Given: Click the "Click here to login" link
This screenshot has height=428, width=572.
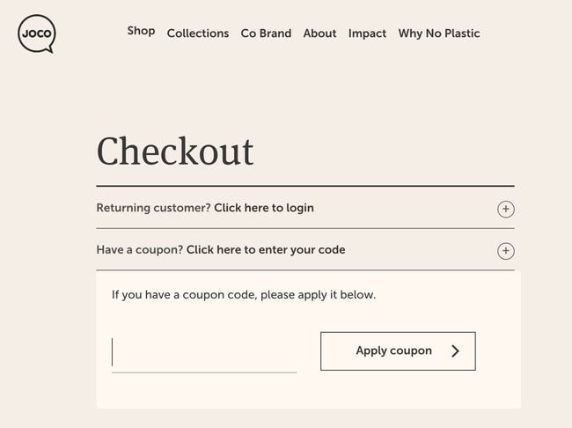Looking at the screenshot, I should pyautogui.click(x=264, y=208).
